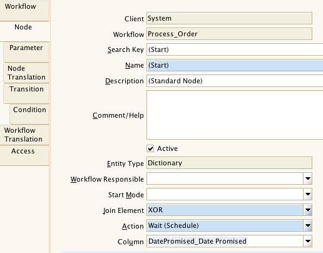The height and width of the screenshot is (253, 323).
Task: Go to the Transition tab
Action: tap(26, 93)
